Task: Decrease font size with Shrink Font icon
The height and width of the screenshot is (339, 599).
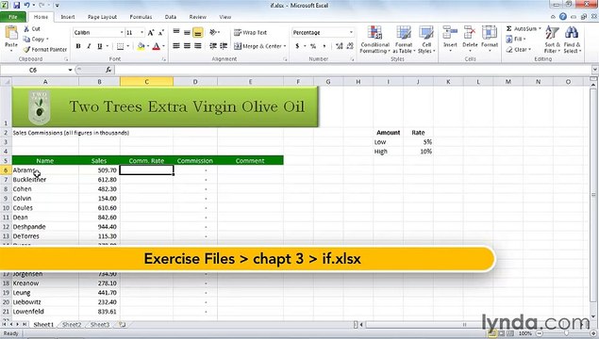Action: click(x=160, y=33)
